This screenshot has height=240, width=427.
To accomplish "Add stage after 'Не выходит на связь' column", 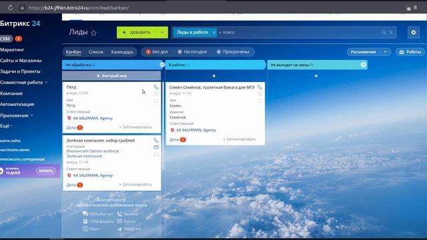I will 363,65.
